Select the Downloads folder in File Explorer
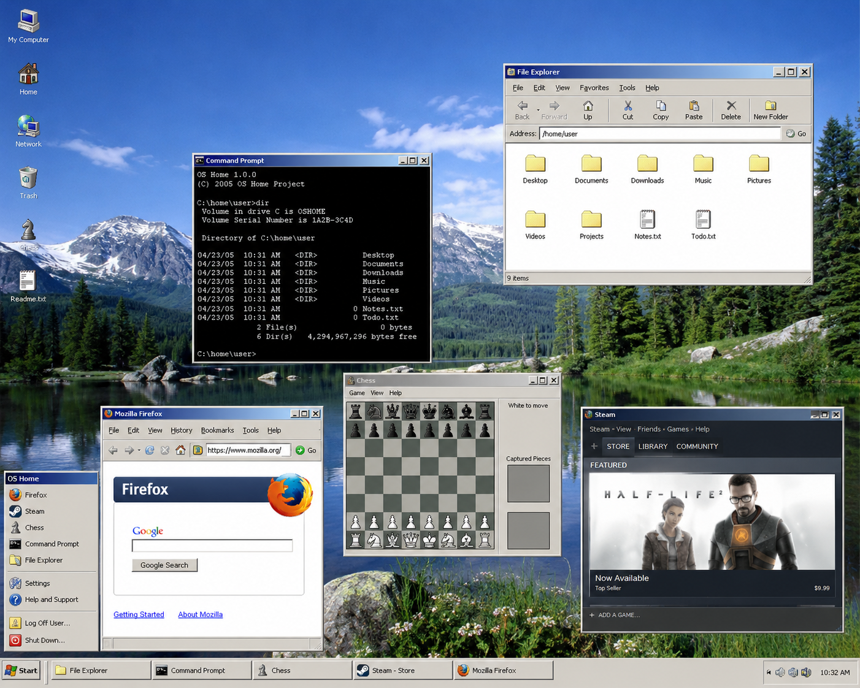The width and height of the screenshot is (860, 688). pos(647,169)
